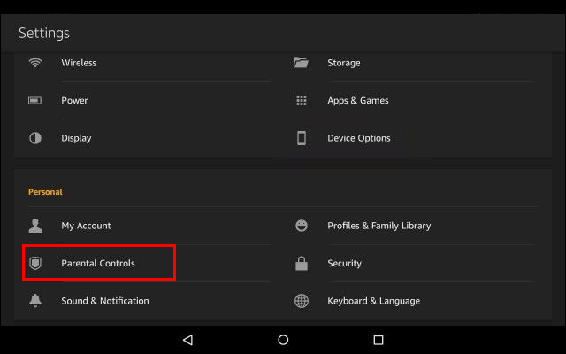Tap the Keyboard & Language globe icon

(302, 301)
